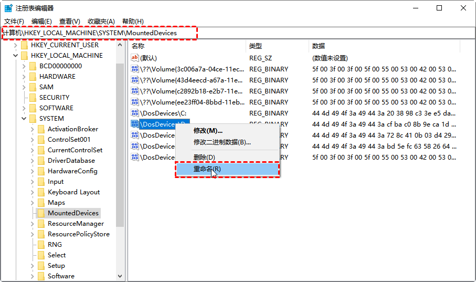Expand the ControlSet001 key
476x282 pixels.
(32, 140)
